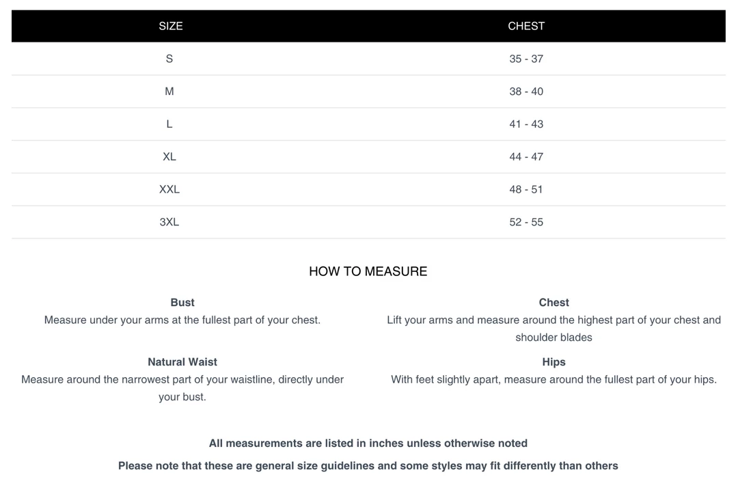Select the XXL size row label

(169, 189)
